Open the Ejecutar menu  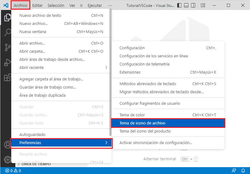pos(95,5)
